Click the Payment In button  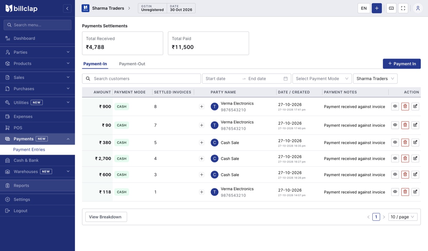click(x=402, y=64)
